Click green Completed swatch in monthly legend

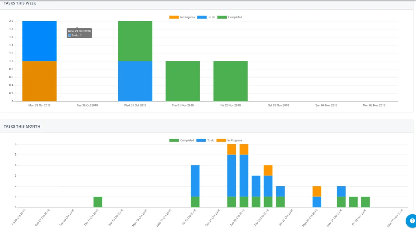tap(174, 140)
